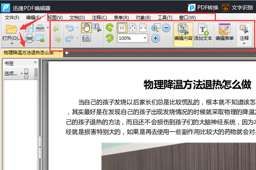The height and width of the screenshot is (170, 256).
Task: Open the 窗口(W) menu
Action: pyautogui.click(x=187, y=18)
